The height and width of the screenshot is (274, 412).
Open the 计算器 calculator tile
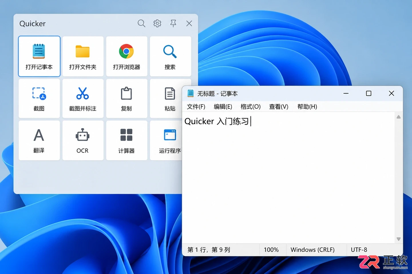127,140
